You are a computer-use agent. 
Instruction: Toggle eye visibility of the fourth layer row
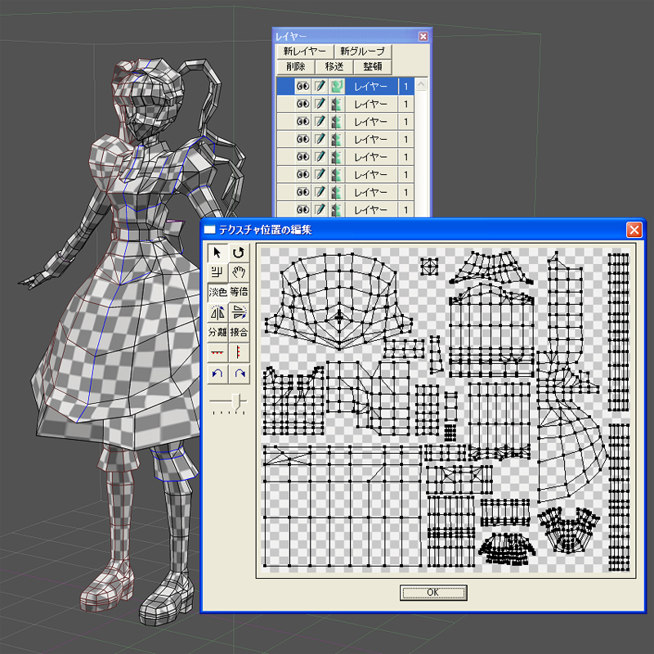[302, 139]
